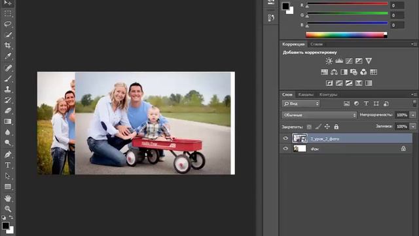This screenshot has height=236, width=419.
Task: Switch to the Коррекция tab
Action: 293,44
